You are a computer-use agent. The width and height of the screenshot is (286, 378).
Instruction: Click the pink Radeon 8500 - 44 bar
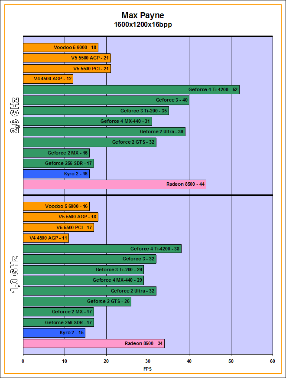tap(114, 184)
